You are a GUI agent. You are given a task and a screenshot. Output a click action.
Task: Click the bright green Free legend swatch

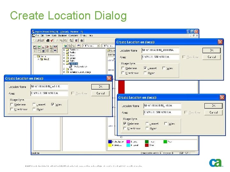(165, 141)
